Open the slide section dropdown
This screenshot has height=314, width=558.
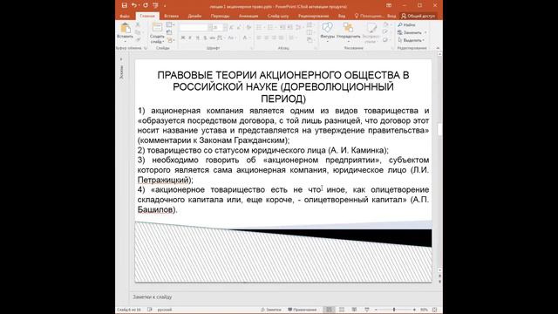(x=170, y=40)
